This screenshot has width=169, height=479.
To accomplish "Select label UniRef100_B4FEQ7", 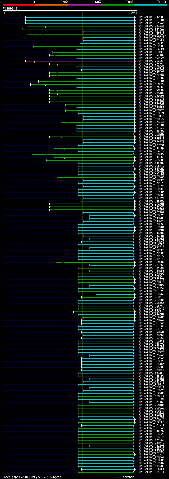I will point(152,148).
